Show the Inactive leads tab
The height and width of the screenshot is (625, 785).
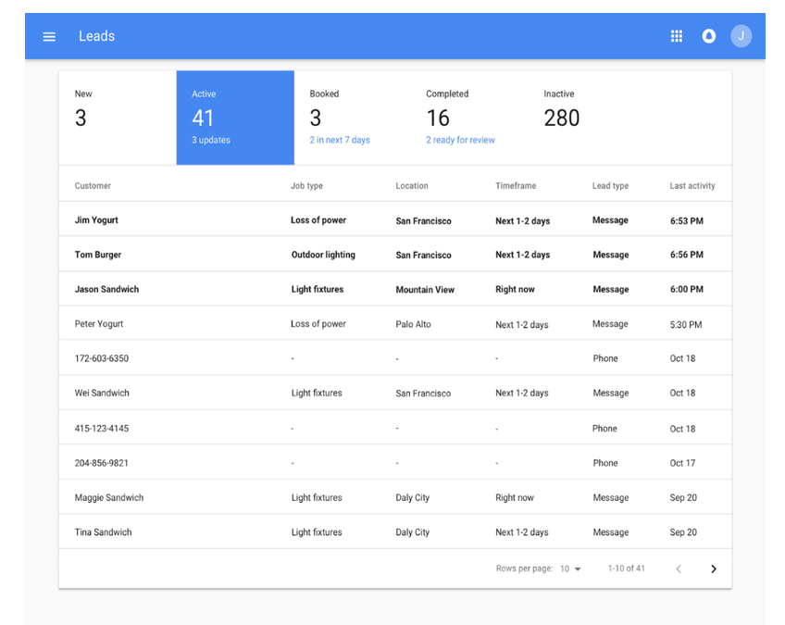(x=587, y=118)
